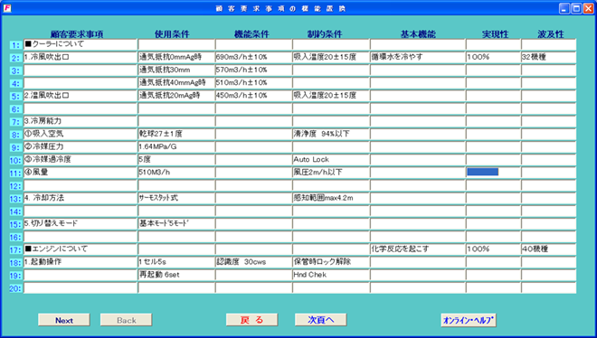This screenshot has height=338, width=597.
Task: Select the blue highlighted 実現性 cell in row 11
Action: [483, 172]
